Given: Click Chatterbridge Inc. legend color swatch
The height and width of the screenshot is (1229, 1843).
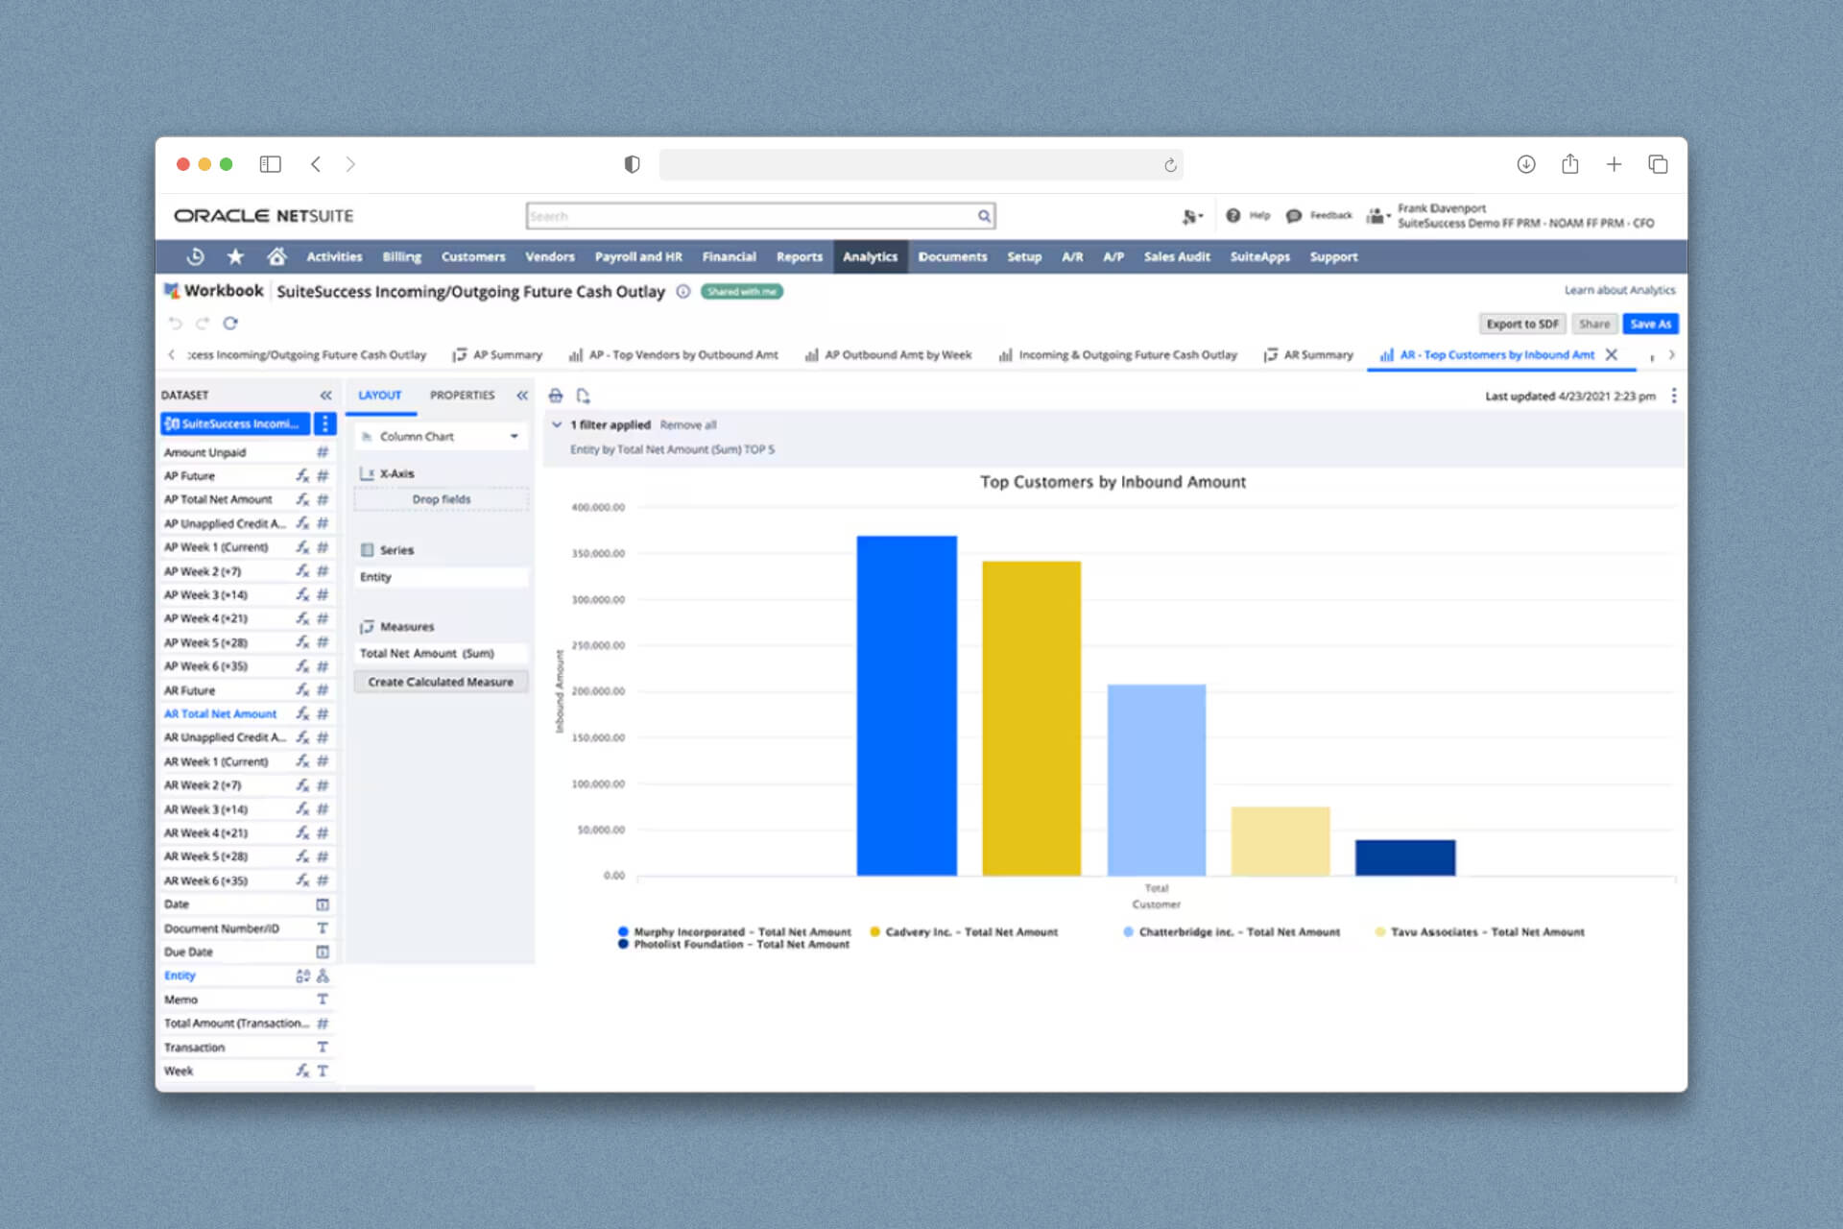Looking at the screenshot, I should (x=1129, y=931).
